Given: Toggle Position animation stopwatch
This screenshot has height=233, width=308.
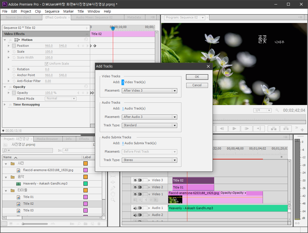Looking at the screenshot, I should click(14, 46).
